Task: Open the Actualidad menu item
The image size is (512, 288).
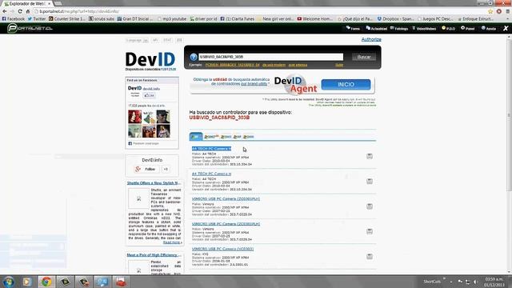Action: click(x=377, y=29)
